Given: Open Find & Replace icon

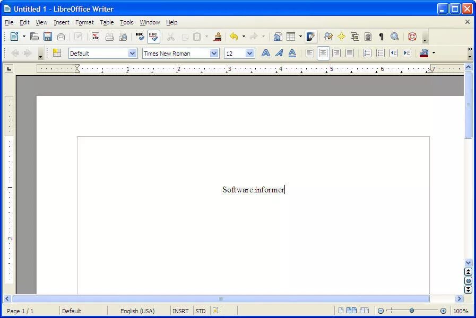Looking at the screenshot, I should pyautogui.click(x=328, y=37).
